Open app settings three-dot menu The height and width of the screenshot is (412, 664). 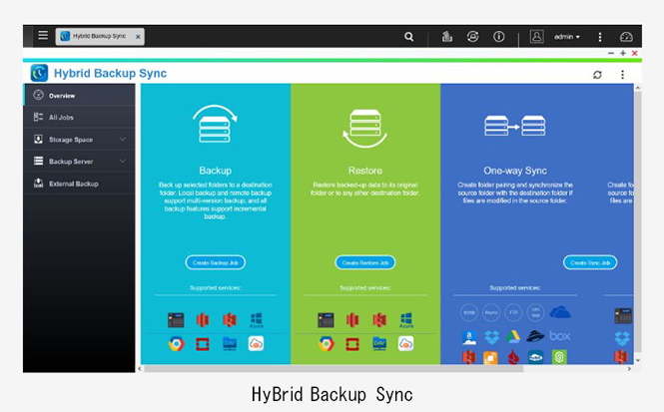click(x=622, y=75)
